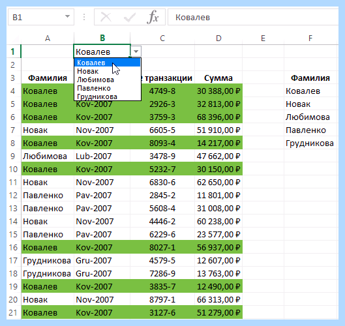This screenshot has width=345, height=326.
Task: Click cell F4 with Ковалев
Action: [x=310, y=91]
